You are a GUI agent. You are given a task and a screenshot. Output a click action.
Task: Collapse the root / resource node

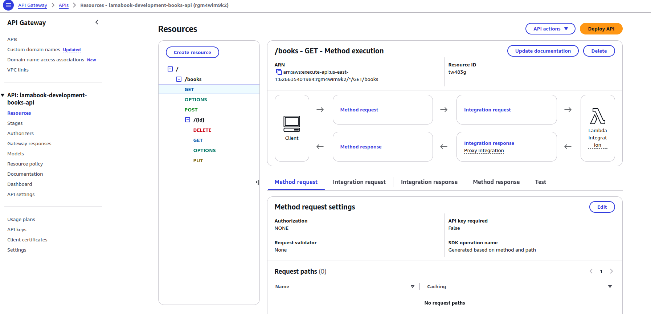170,69
